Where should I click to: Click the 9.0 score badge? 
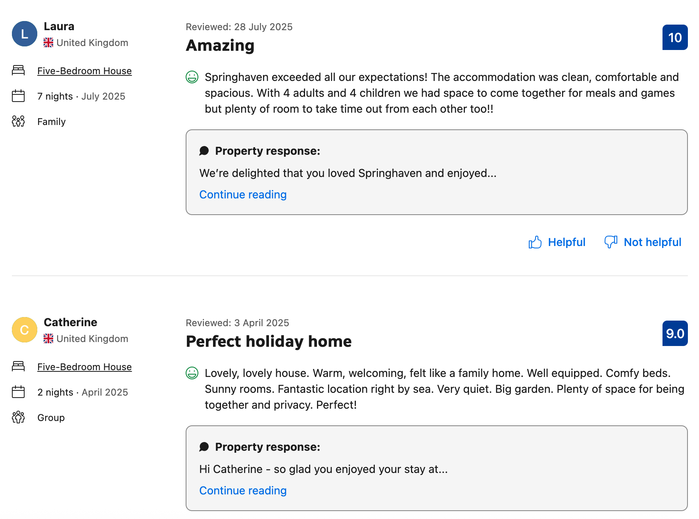pos(675,333)
